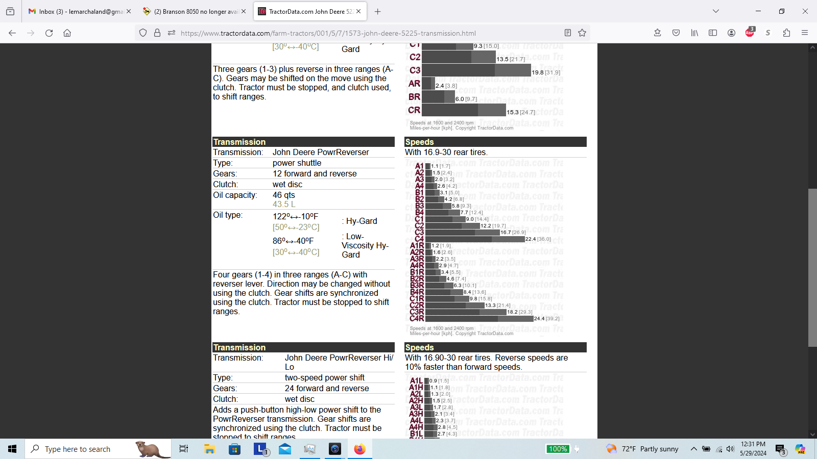Open the Library bookmarks and history icon
The image size is (817, 459).
(x=694, y=33)
